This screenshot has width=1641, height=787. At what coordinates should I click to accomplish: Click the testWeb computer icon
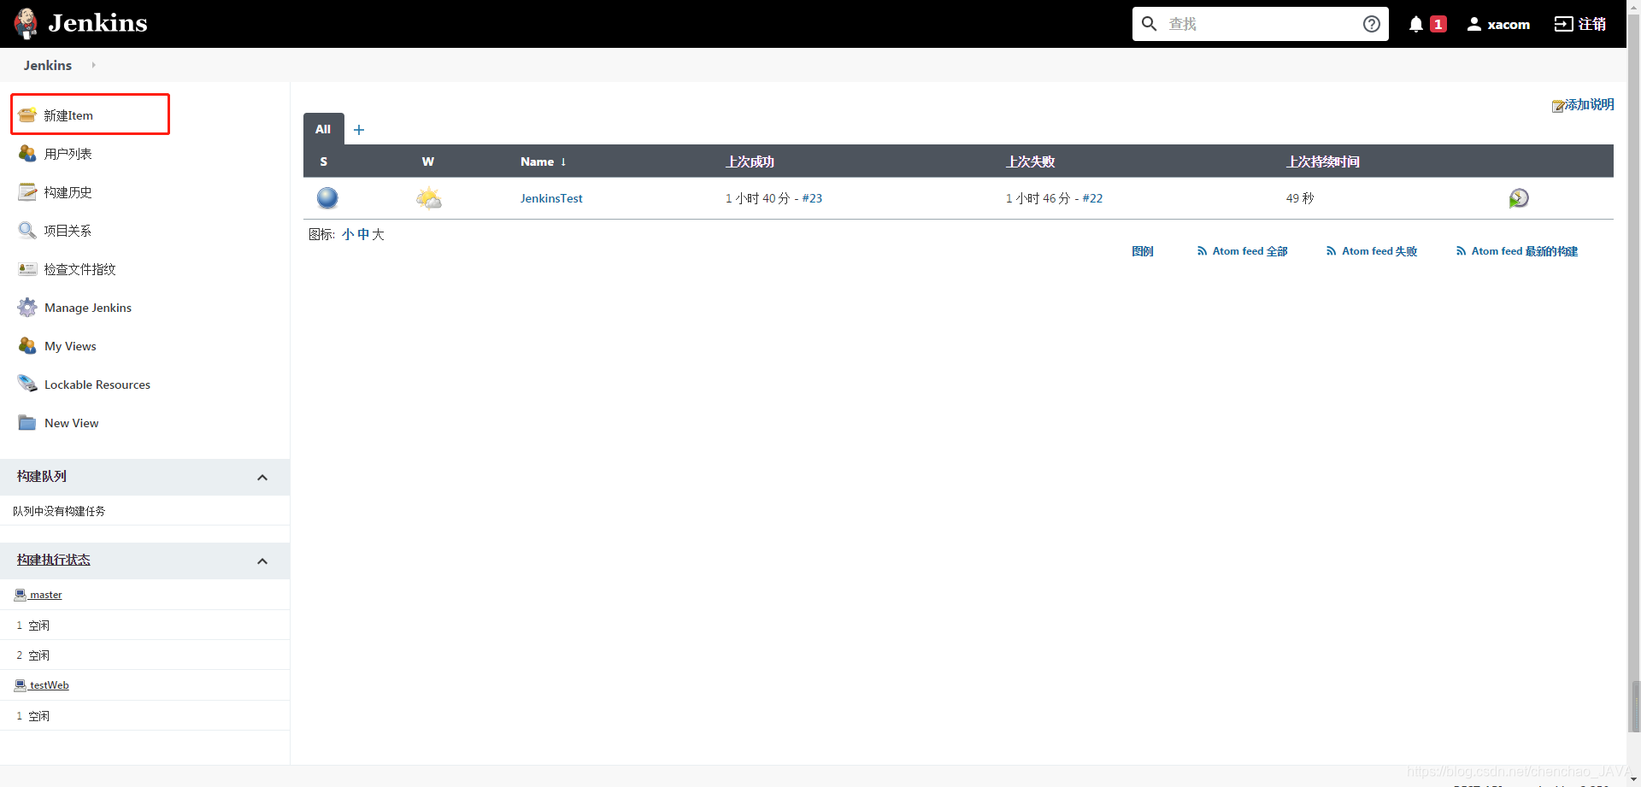[x=21, y=684]
